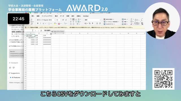Decrease font size with smaller A icon
Screen dimensions: 181x101
pos(66,20)
